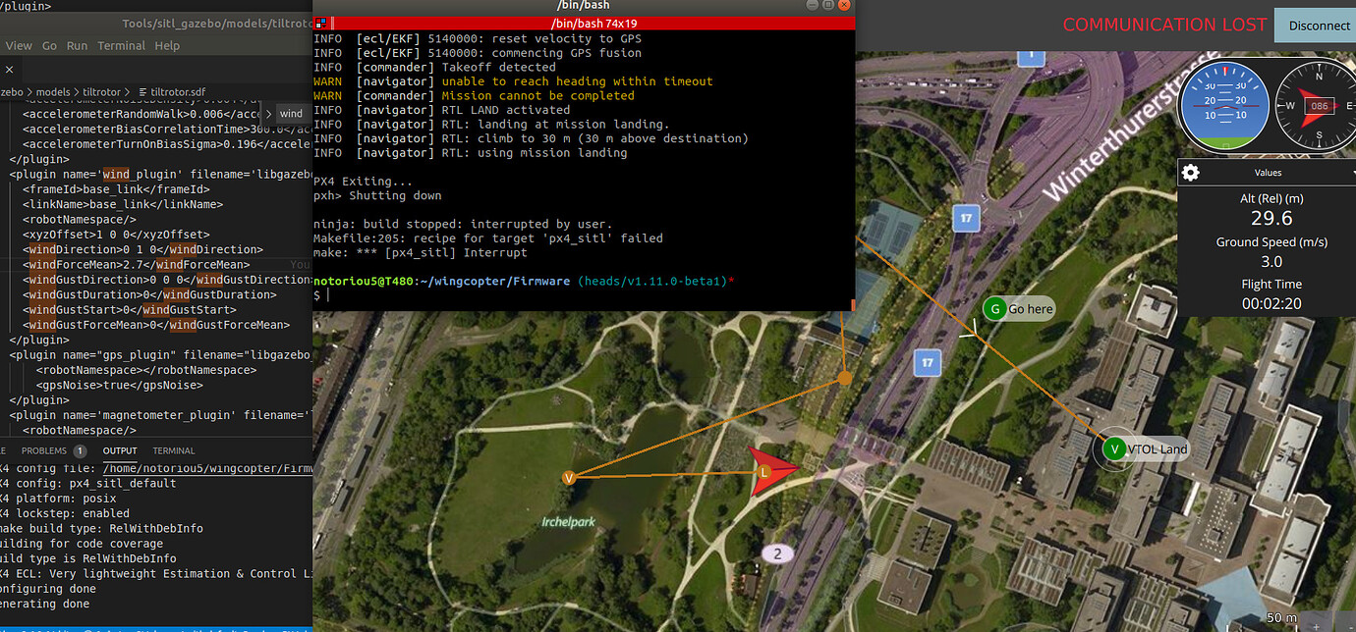Click the attitude indicator gauge
Viewport: 1356px width, 632px height.
[x=1223, y=106]
